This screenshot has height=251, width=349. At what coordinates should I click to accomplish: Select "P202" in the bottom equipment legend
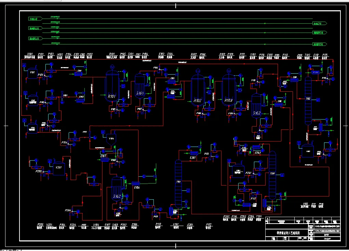123,225
